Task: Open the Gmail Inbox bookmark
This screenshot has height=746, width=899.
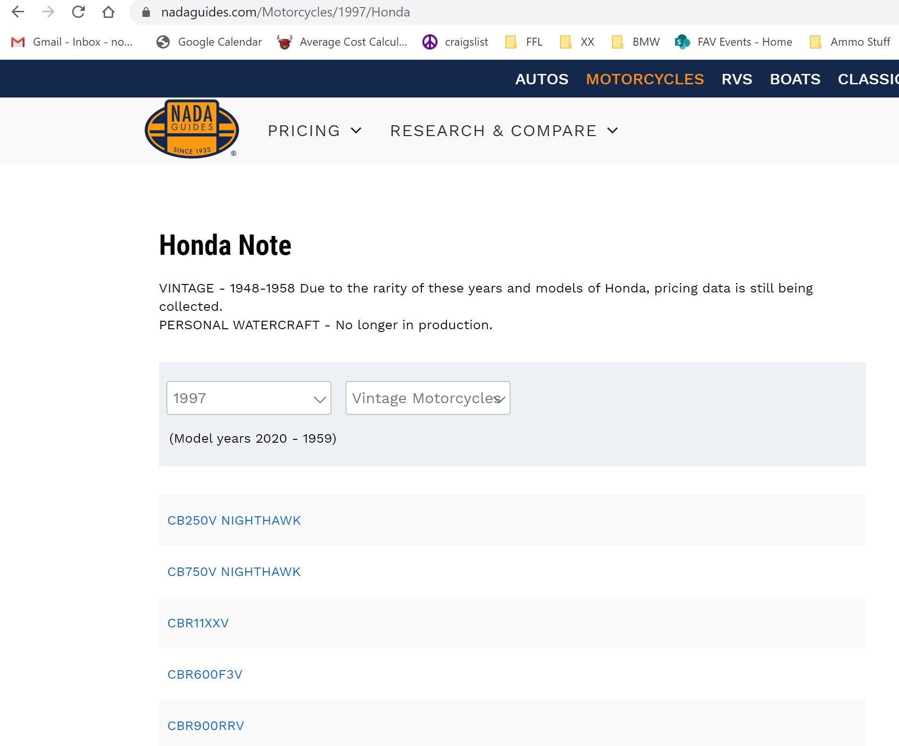Action: pos(72,42)
